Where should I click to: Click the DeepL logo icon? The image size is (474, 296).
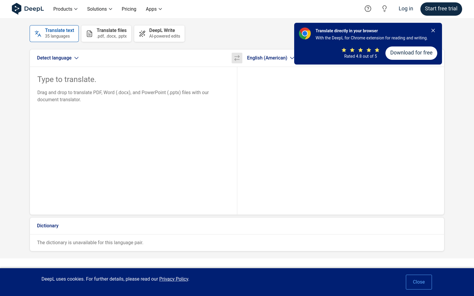click(x=17, y=9)
